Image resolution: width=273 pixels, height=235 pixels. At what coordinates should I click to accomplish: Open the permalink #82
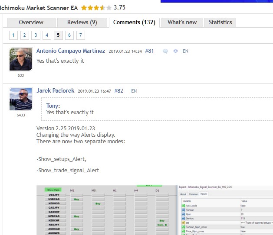pos(119,91)
